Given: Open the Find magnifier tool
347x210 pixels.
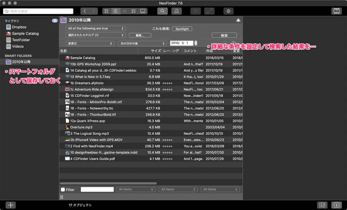Looking at the screenshot, I should coord(162,11).
